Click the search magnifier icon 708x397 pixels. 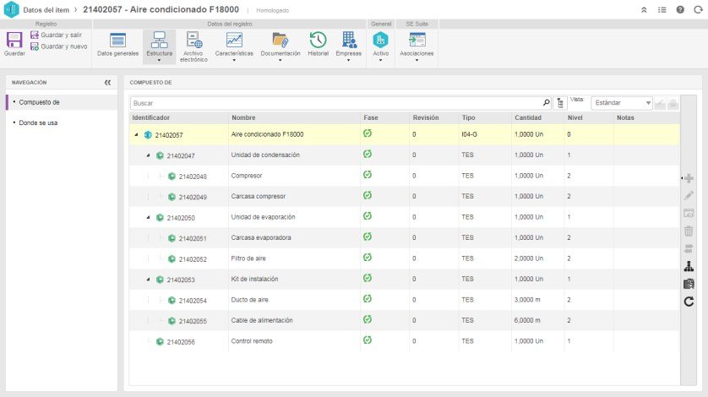coord(546,102)
